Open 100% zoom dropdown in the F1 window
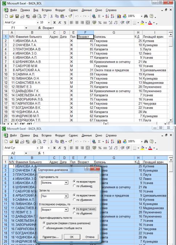The height and width of the screenshot is (245, 176). 142,16
